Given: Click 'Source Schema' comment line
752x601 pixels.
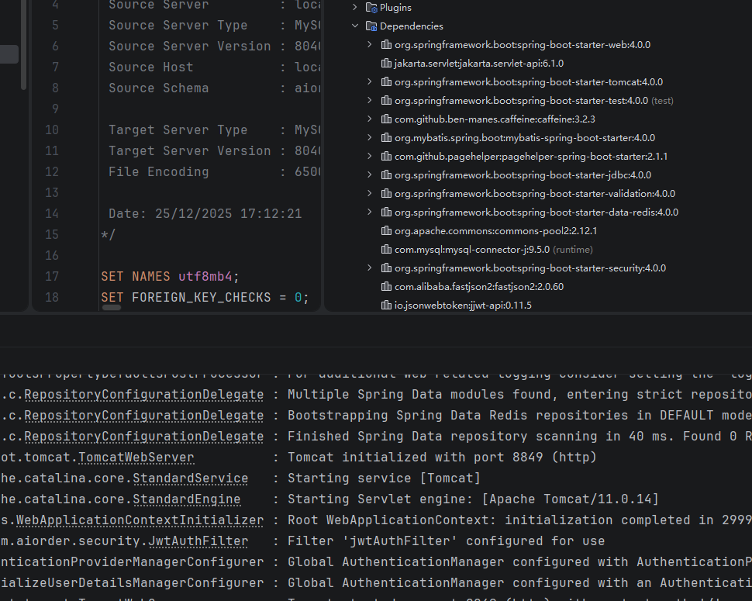Looking at the screenshot, I should (x=215, y=88).
